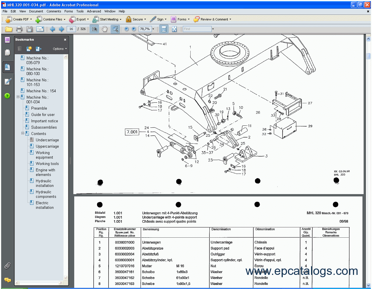Viewport: 372px width, 289px height.
Task: Click the zoom in plus button
Action: click(x=134, y=29)
